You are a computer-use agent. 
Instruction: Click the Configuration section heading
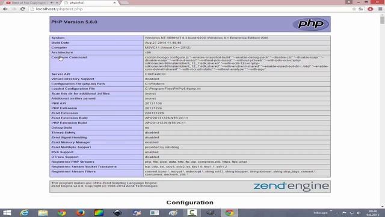coord(190,203)
